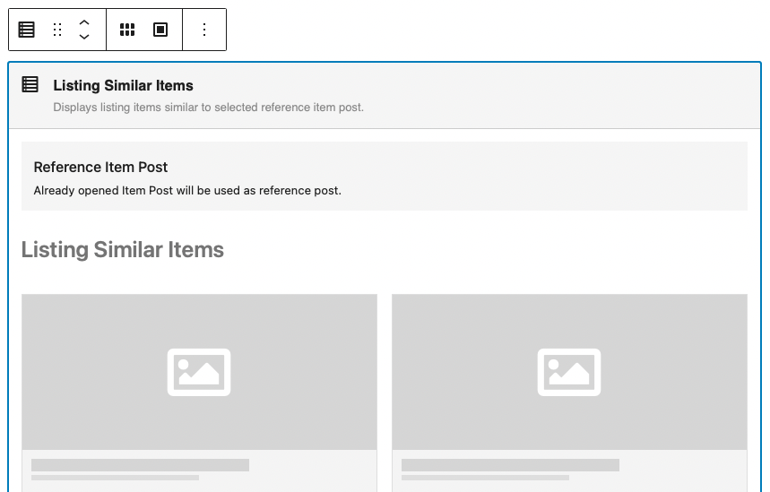
Task: Open the three-dot block options menu
Action: tap(204, 30)
